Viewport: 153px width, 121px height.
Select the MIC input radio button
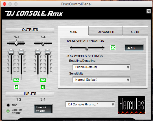(8, 105)
